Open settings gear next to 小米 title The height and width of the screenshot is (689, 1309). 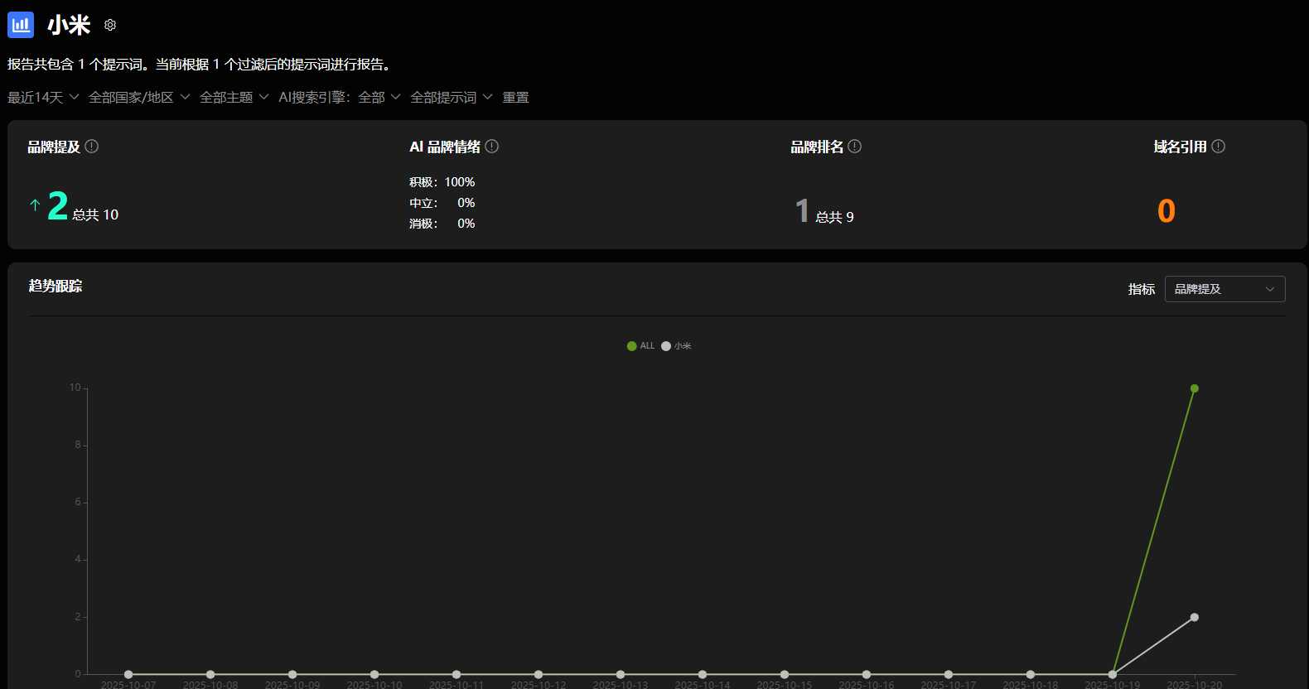point(110,26)
